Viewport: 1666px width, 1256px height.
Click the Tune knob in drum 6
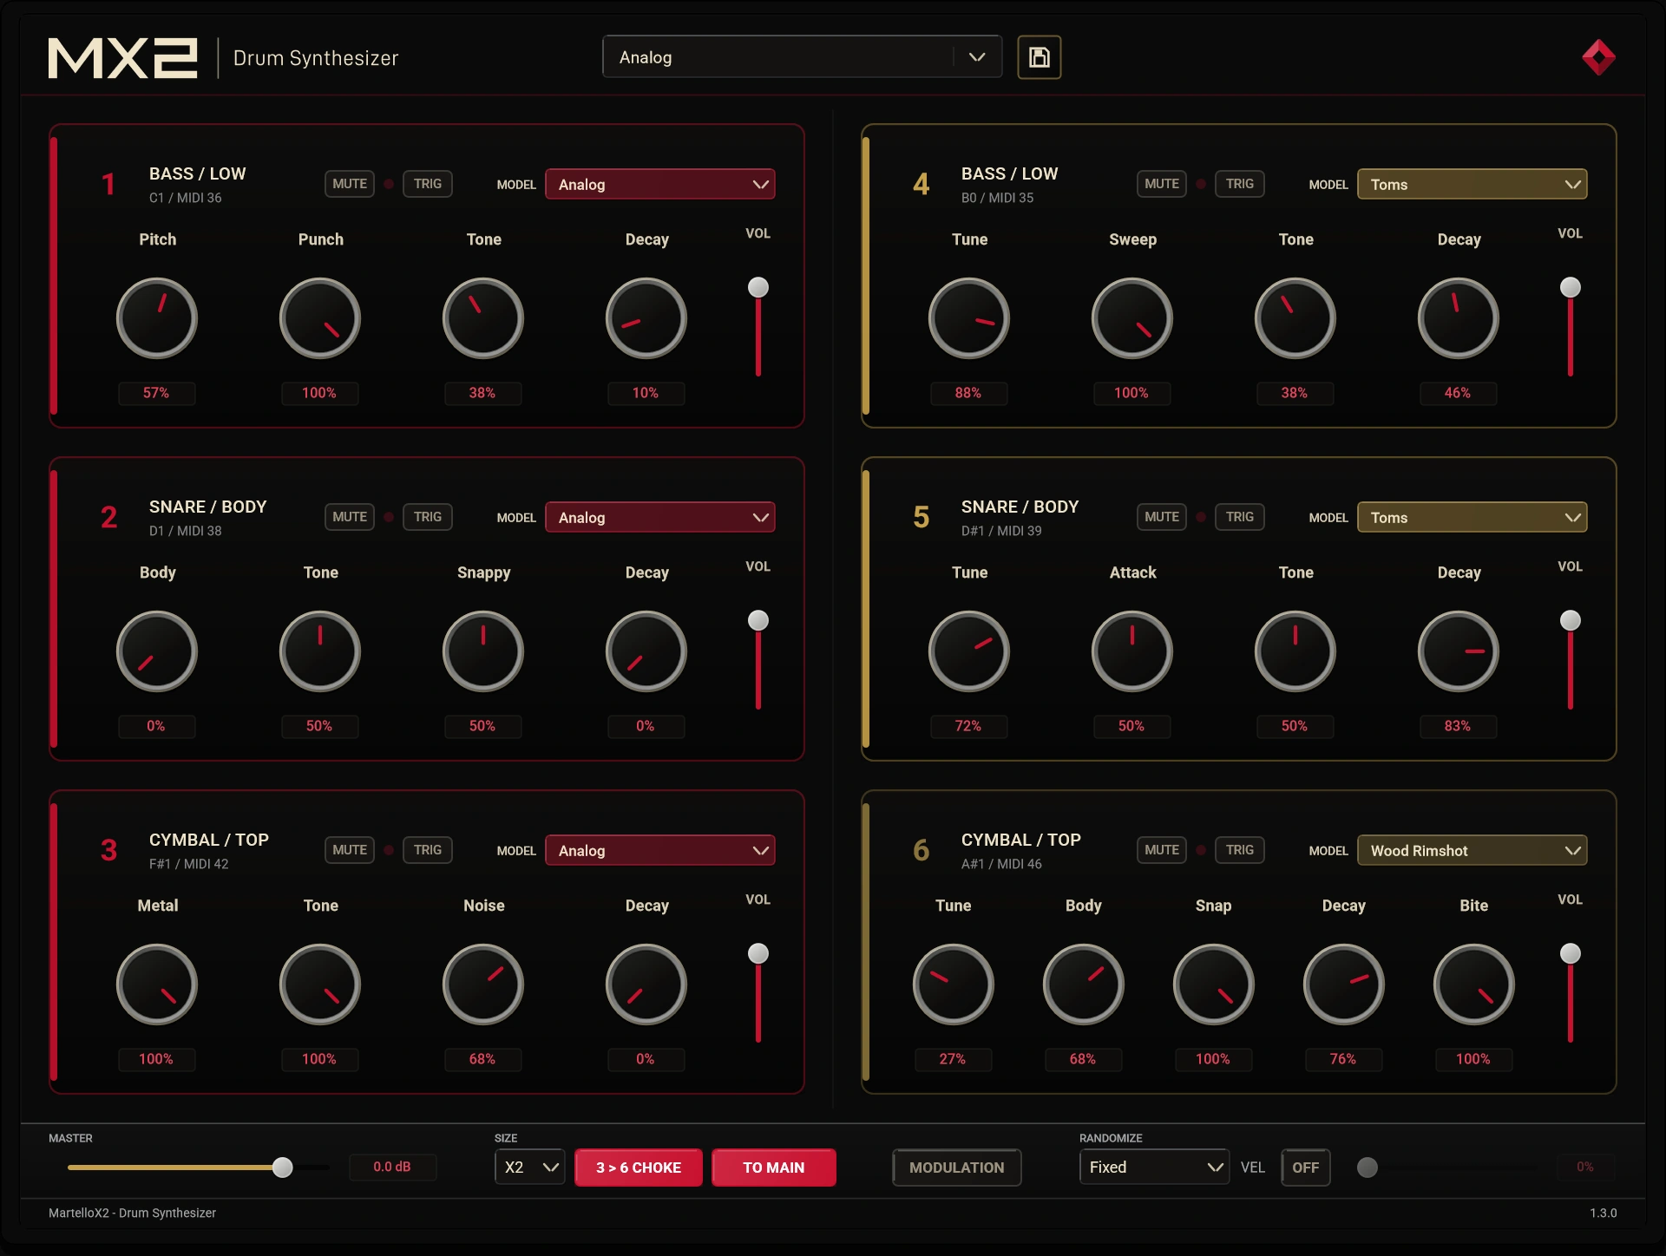pos(954,985)
